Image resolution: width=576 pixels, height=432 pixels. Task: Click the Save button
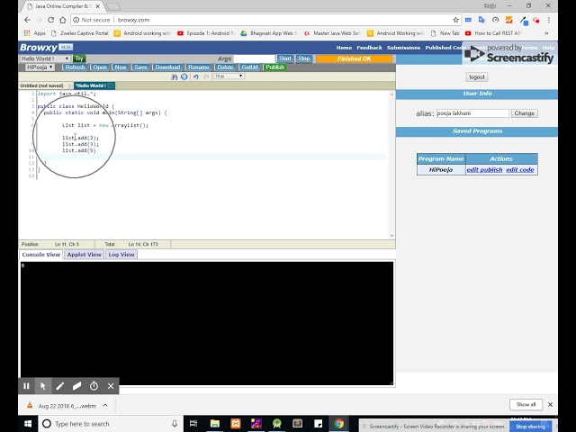(140, 67)
